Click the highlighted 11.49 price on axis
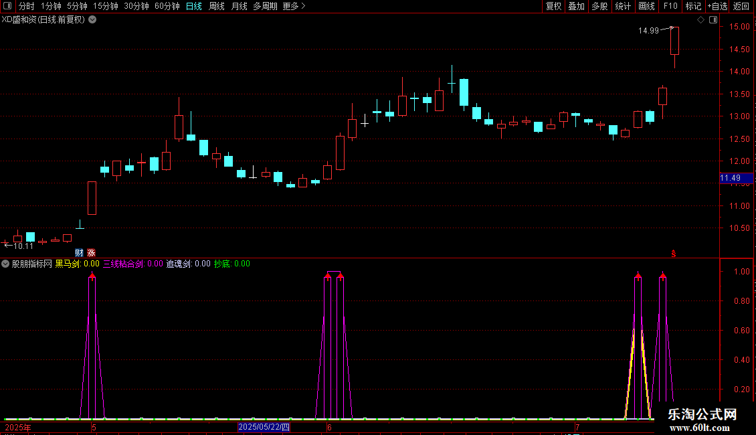756x435 pixels. (x=736, y=178)
